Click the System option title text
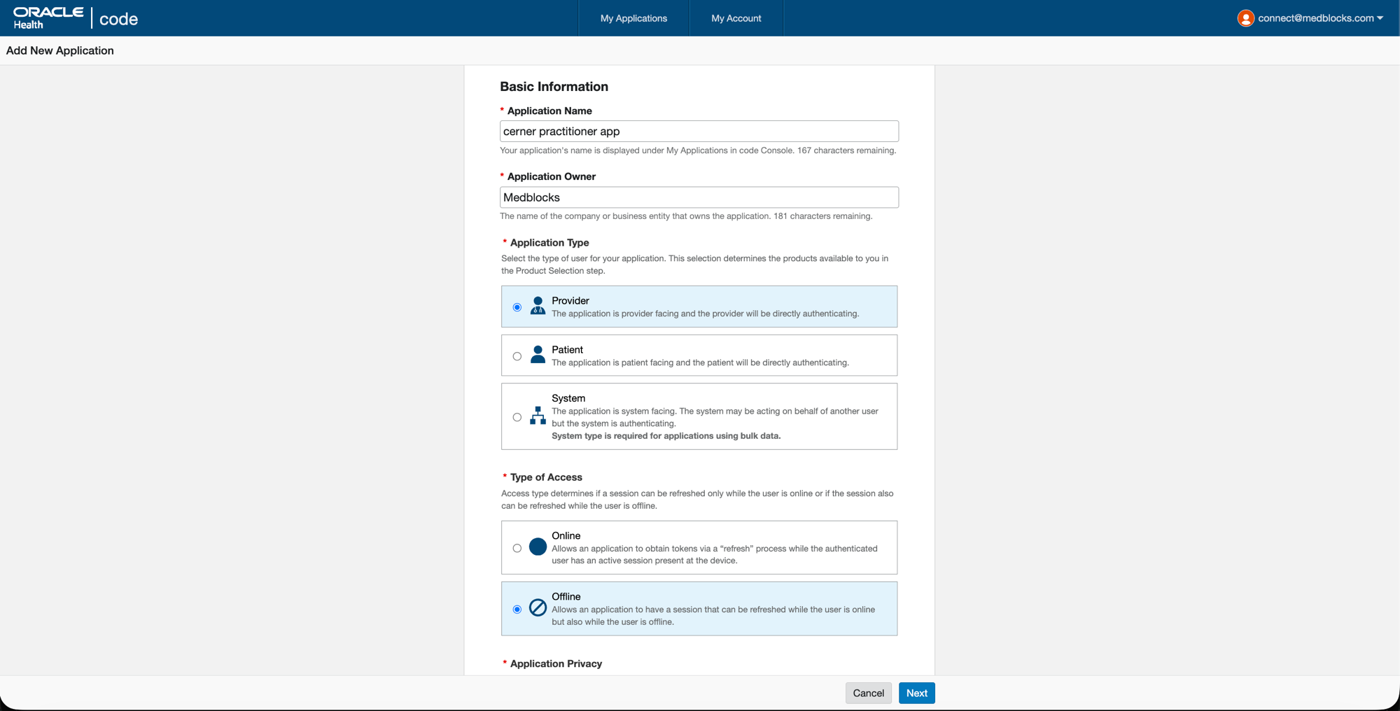The height and width of the screenshot is (711, 1400). [x=568, y=398]
